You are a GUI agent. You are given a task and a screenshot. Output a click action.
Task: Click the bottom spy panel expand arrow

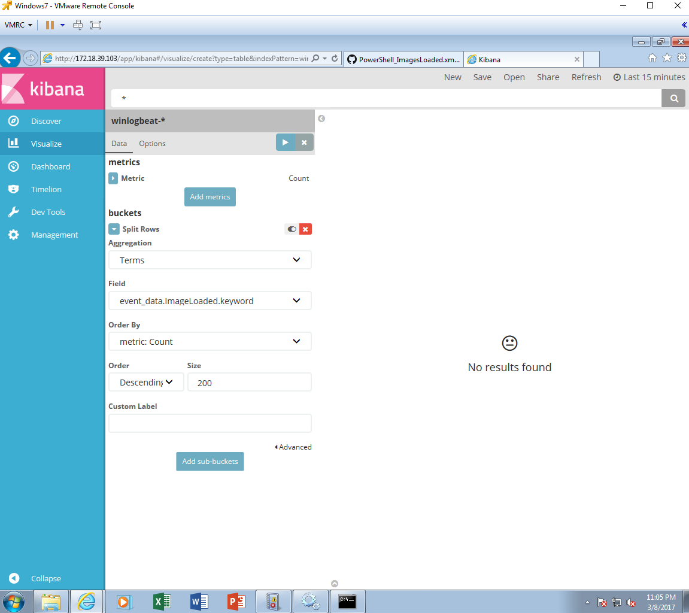tap(335, 584)
